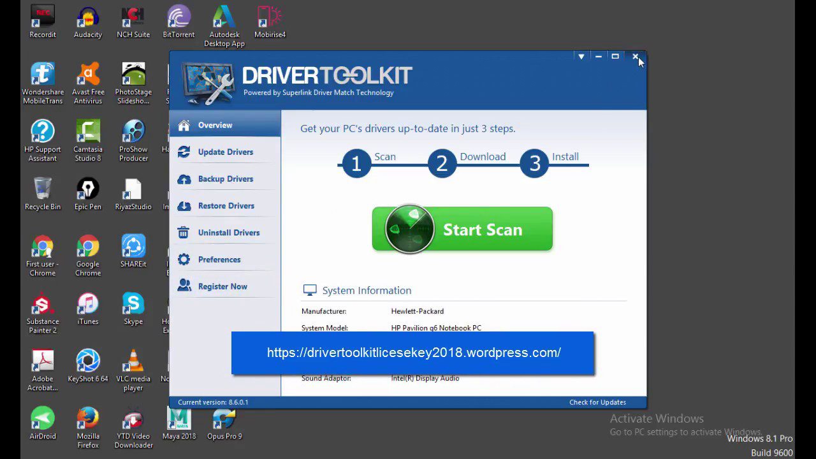
Task: Open the Recordit desktop shortcut
Action: tap(43, 22)
